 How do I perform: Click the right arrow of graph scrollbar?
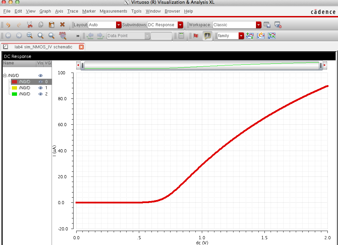coord(324,65)
